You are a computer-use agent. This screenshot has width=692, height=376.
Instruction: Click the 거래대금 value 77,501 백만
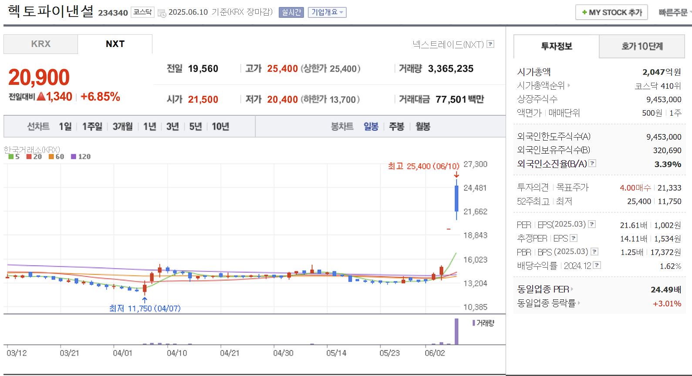(x=459, y=100)
